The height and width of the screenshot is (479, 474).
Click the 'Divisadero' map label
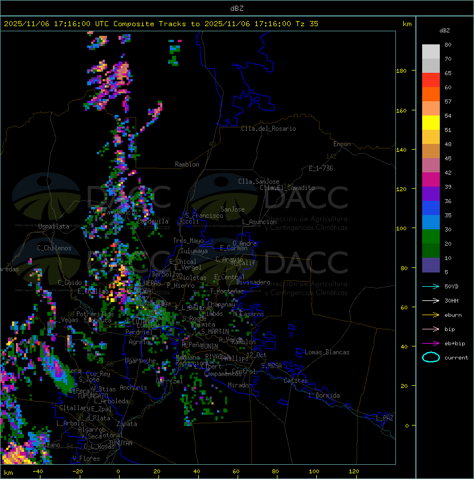tap(253, 282)
